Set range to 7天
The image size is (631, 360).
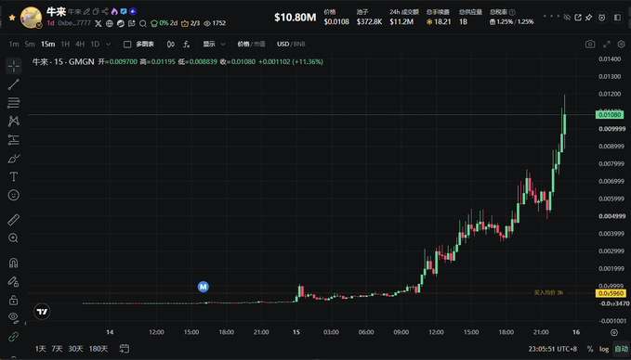pos(57,349)
